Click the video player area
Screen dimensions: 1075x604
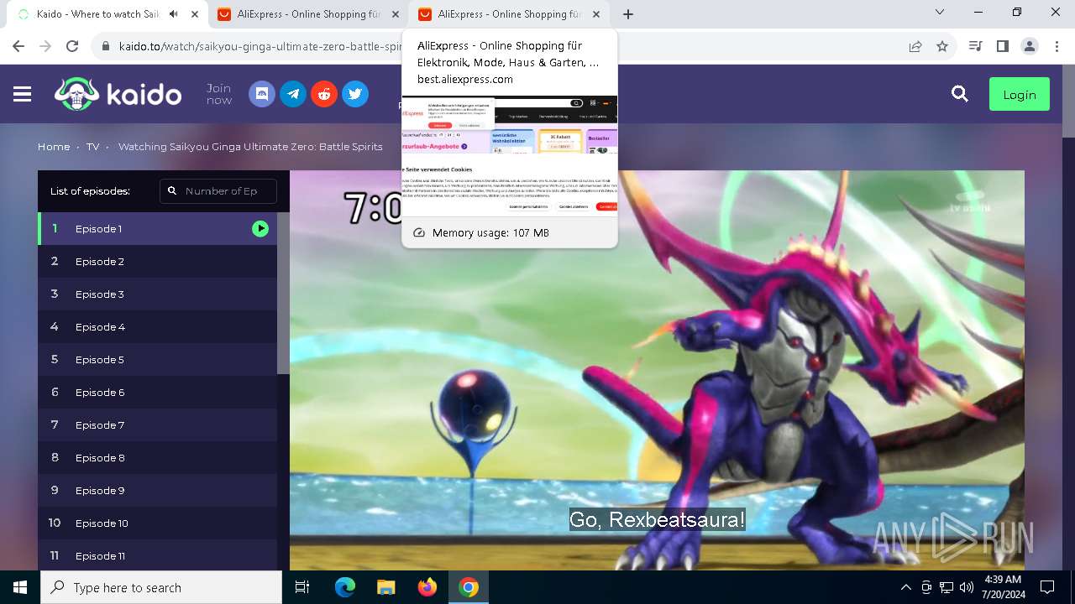point(657,370)
